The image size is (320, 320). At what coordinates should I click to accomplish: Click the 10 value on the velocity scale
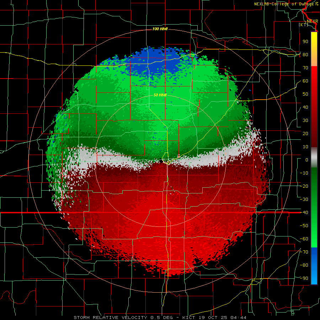(x=305, y=147)
